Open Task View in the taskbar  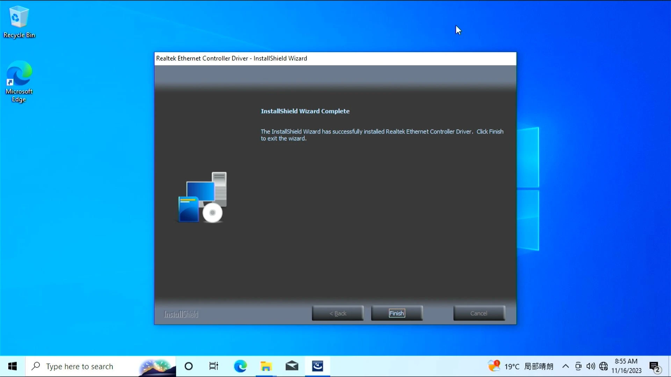tap(214, 366)
